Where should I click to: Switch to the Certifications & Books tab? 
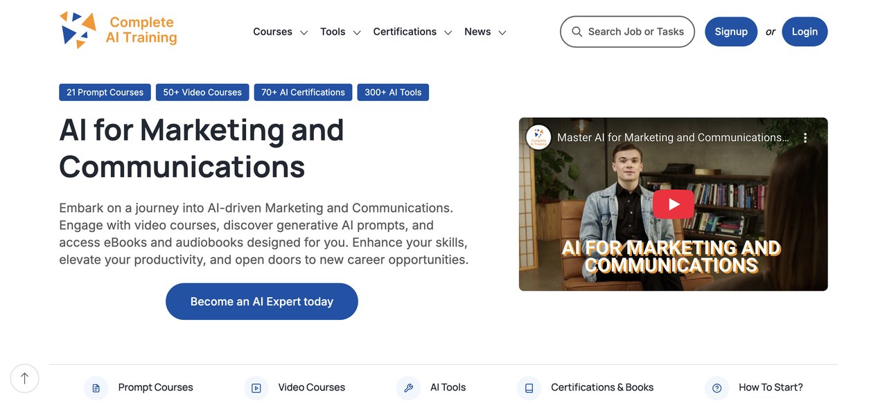click(586, 388)
